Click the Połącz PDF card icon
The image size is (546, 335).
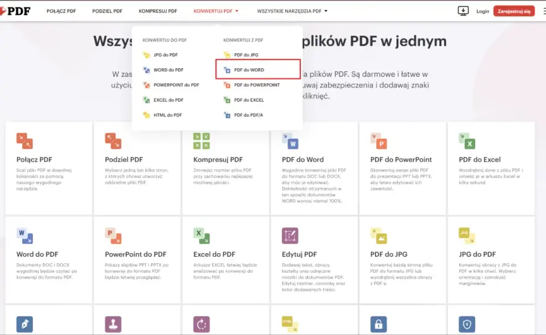pos(24,141)
